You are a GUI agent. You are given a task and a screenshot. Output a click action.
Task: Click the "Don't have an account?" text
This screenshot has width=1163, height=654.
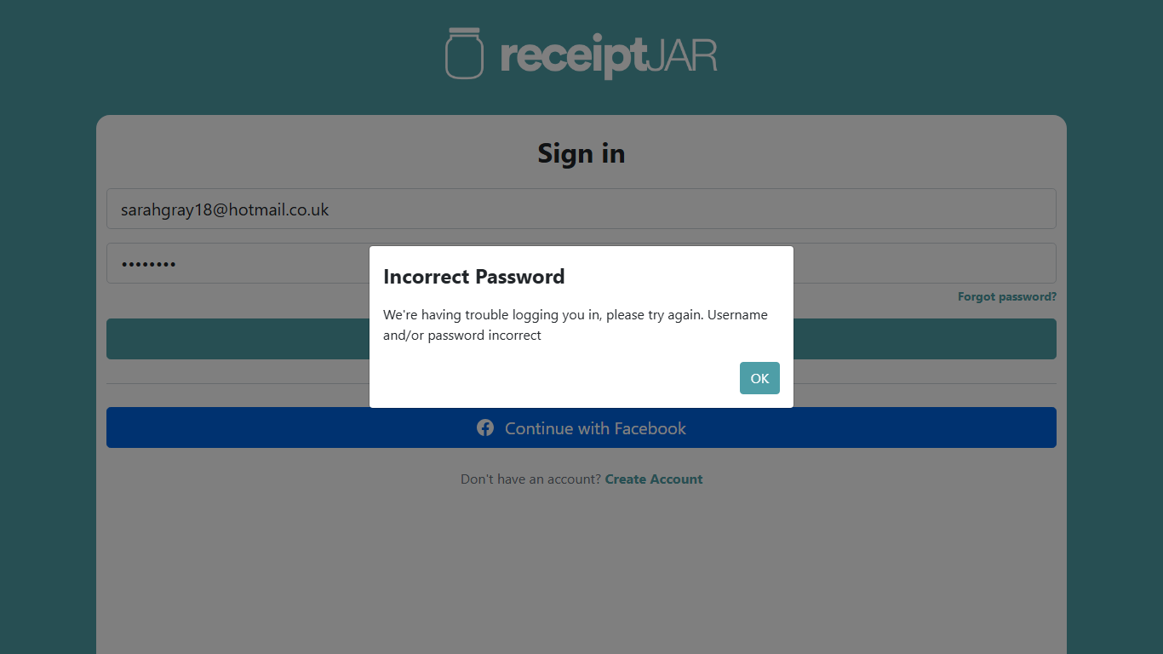[x=530, y=479]
